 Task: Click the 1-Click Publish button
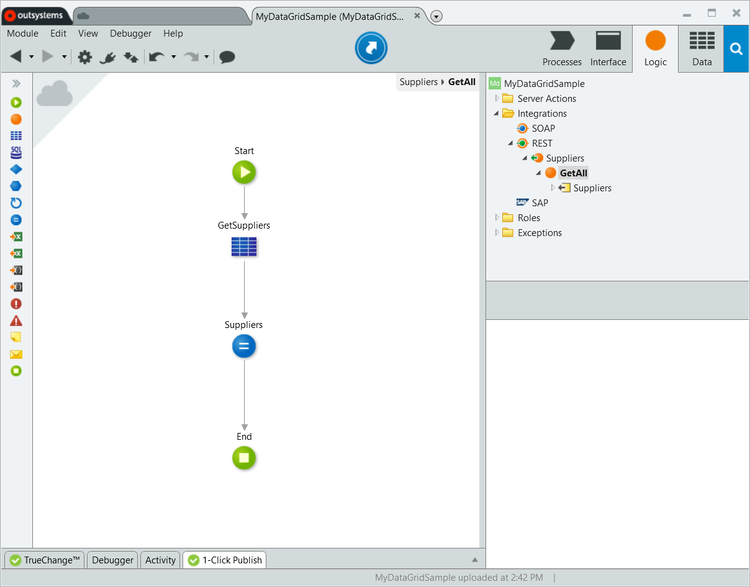tap(224, 560)
